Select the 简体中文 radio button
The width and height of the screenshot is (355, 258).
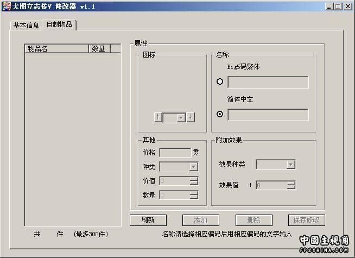(220, 114)
